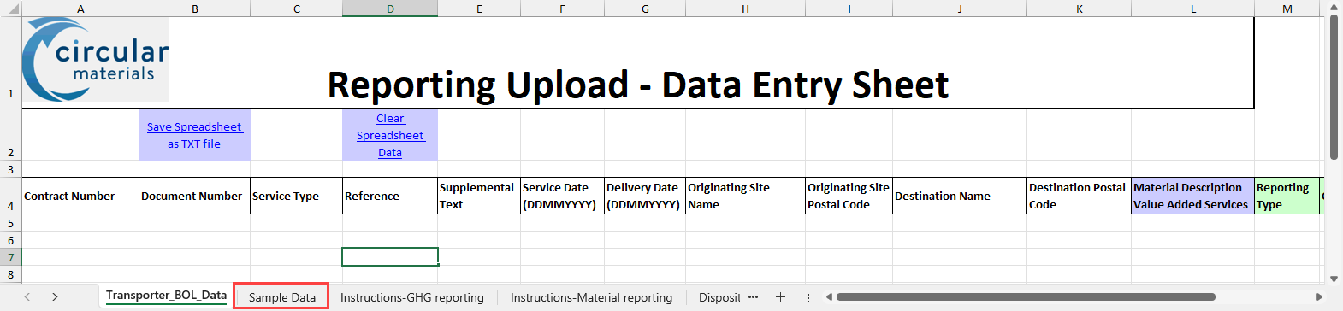Select column I header
The image size is (1343, 311).
pyautogui.click(x=849, y=9)
